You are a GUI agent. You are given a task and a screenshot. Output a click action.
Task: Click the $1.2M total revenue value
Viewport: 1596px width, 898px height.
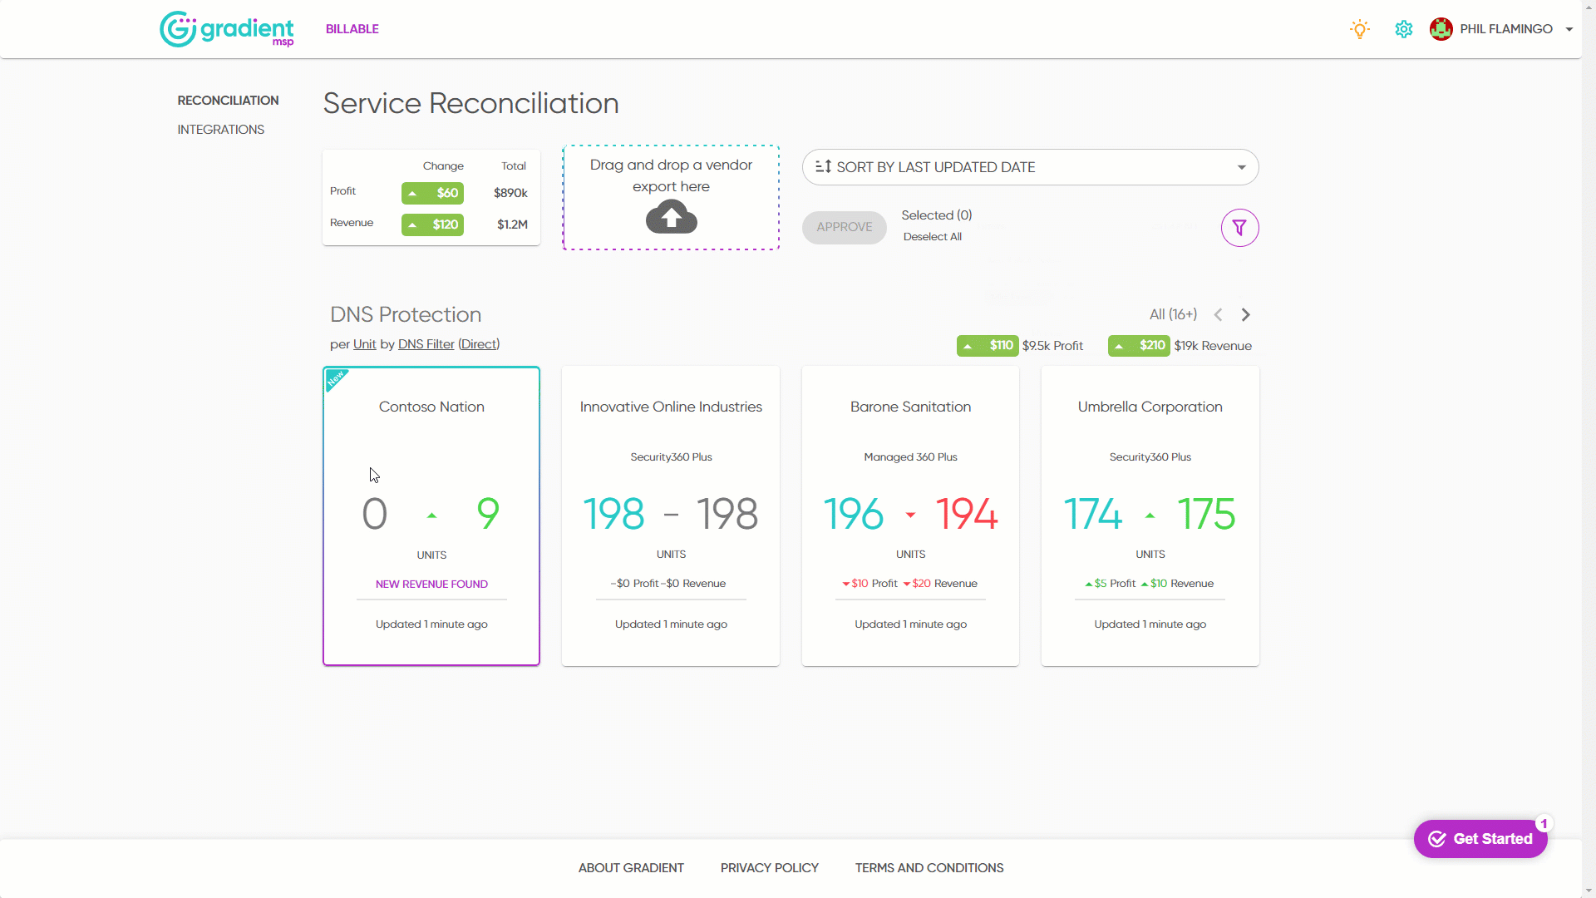click(x=512, y=224)
